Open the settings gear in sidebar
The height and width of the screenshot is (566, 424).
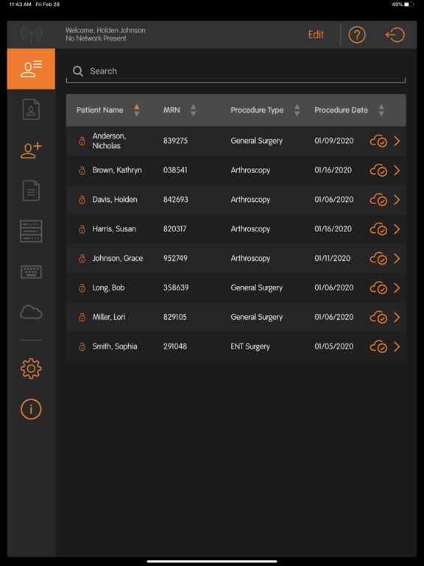(x=31, y=368)
